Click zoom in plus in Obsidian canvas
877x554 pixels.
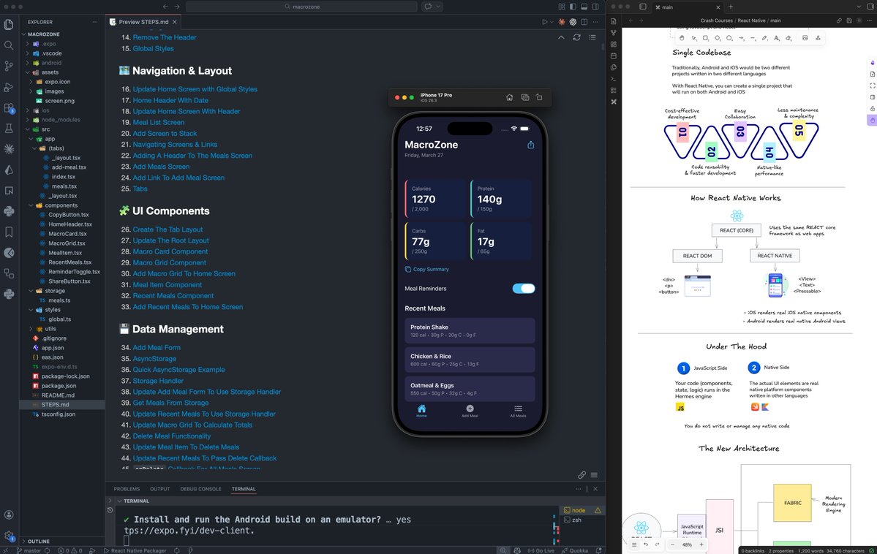point(701,544)
